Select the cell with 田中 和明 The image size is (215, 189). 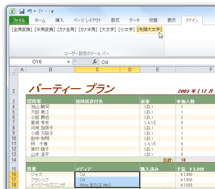(50, 138)
